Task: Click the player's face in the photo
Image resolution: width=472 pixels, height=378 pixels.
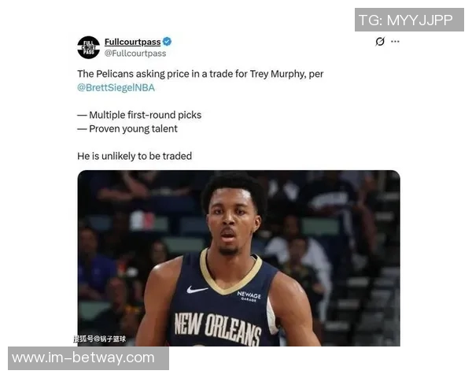Action: point(232,221)
